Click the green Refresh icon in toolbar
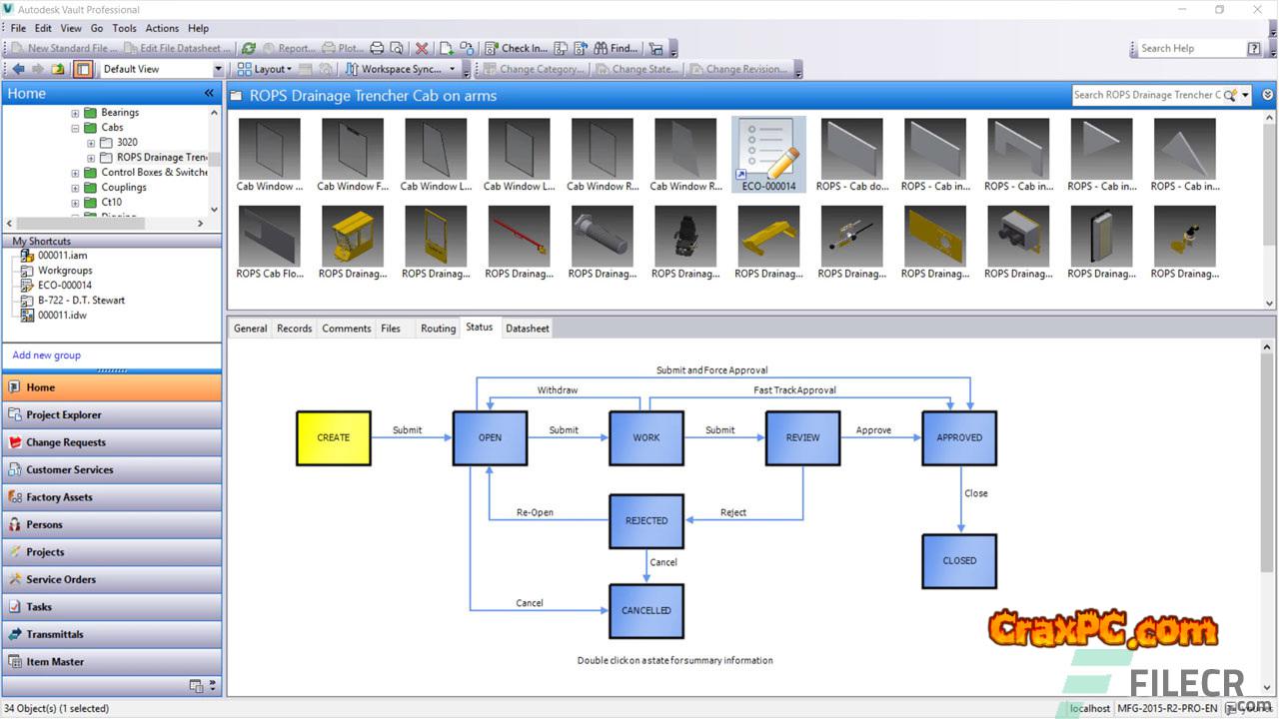The height and width of the screenshot is (719, 1279). [249, 48]
